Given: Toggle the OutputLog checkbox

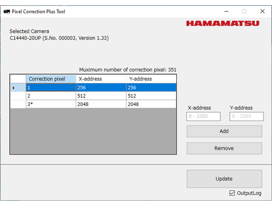Looking at the screenshot, I should [232, 193].
